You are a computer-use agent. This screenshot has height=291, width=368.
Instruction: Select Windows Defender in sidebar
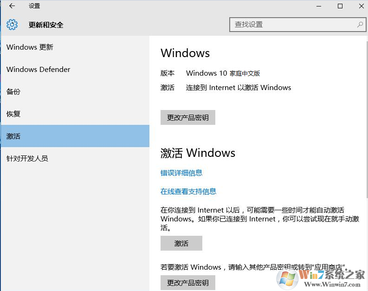point(75,70)
